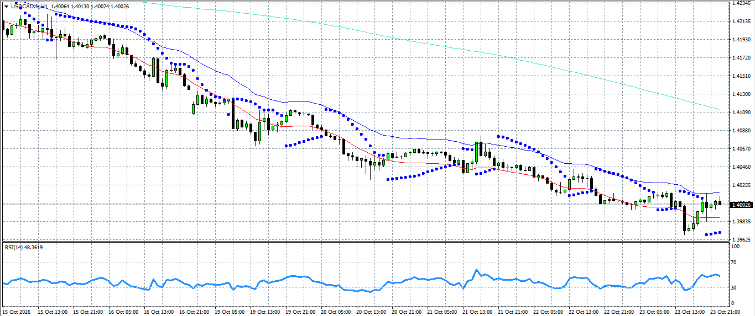Click the 1.40460 price axis label
The width and height of the screenshot is (755, 316).
click(x=741, y=167)
